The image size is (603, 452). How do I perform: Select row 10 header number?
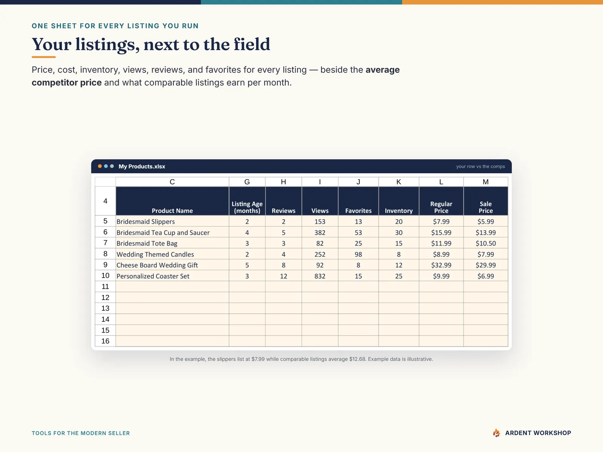tap(106, 276)
